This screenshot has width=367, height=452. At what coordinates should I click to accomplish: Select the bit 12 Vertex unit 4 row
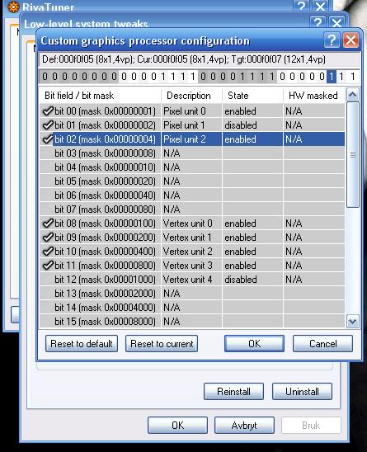(x=192, y=280)
